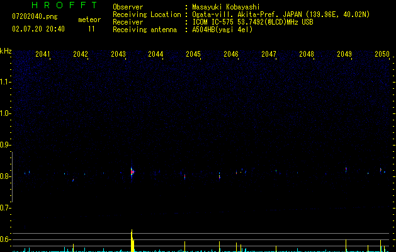This screenshot has width=396, height=252.
Task: Click the 0.7 frequency axis label
Action: [x=4, y=208]
